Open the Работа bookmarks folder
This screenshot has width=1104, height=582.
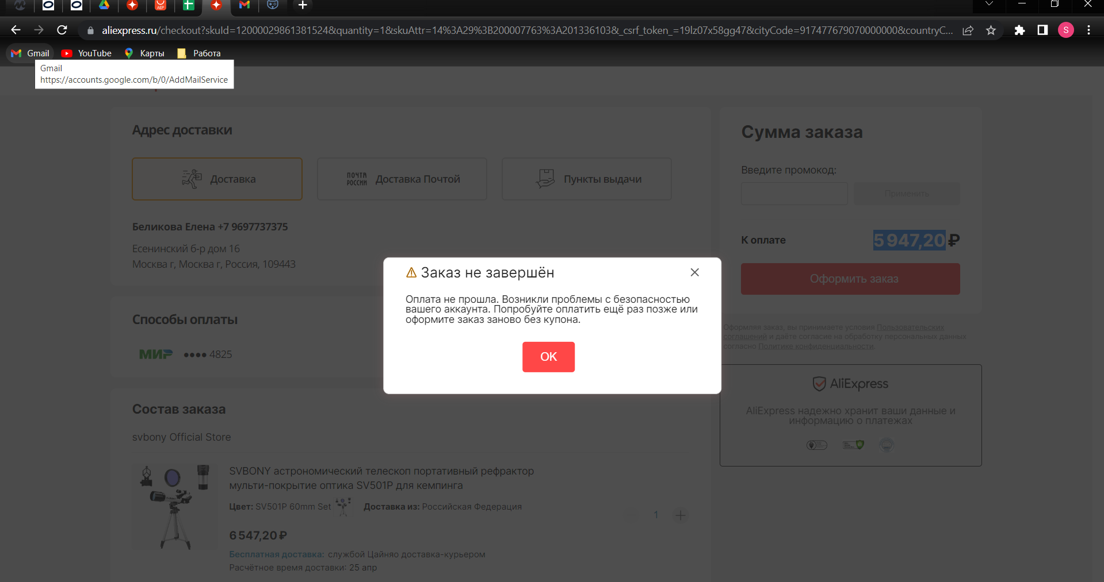coord(199,53)
